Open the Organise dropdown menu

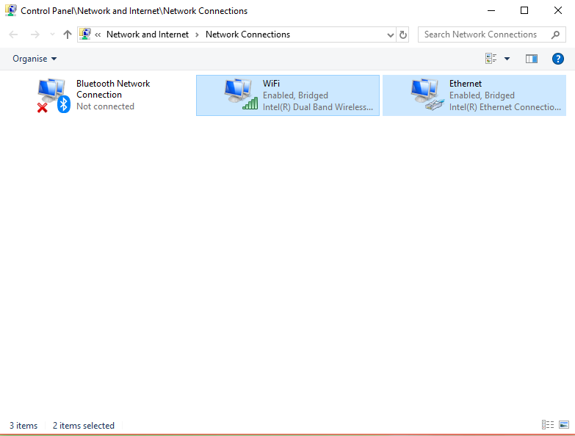click(x=35, y=59)
